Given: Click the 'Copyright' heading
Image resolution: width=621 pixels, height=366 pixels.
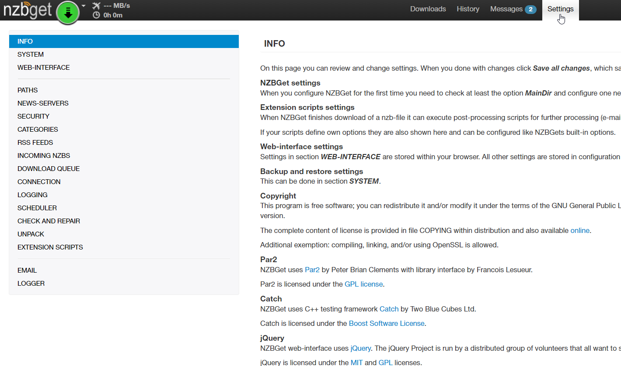Looking at the screenshot, I should [278, 196].
